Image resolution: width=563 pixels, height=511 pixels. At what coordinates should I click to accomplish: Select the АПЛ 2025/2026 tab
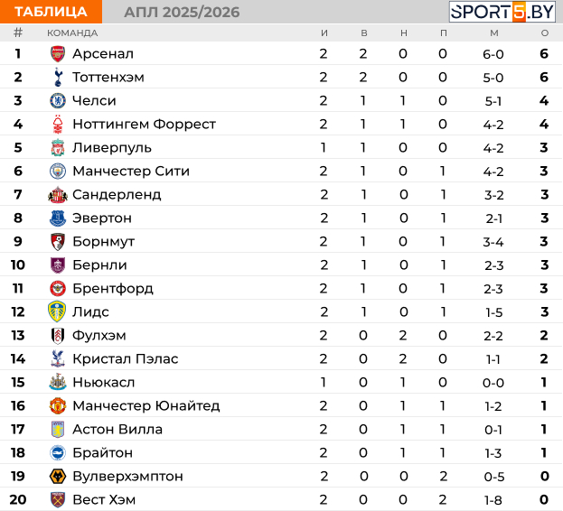(182, 13)
